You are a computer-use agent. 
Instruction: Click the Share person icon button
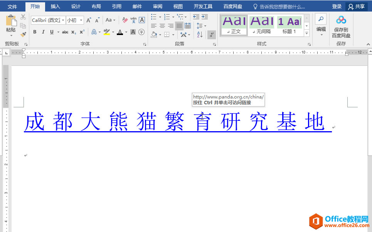(x=356, y=7)
